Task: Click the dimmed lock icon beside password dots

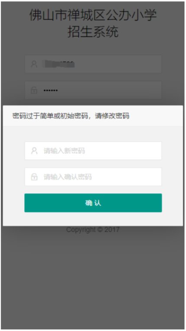Action: click(34, 90)
